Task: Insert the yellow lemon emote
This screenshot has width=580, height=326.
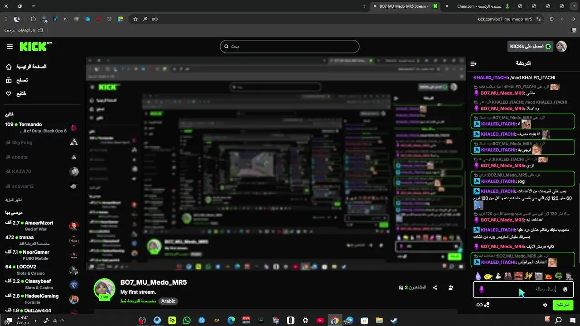Action: 488,276
